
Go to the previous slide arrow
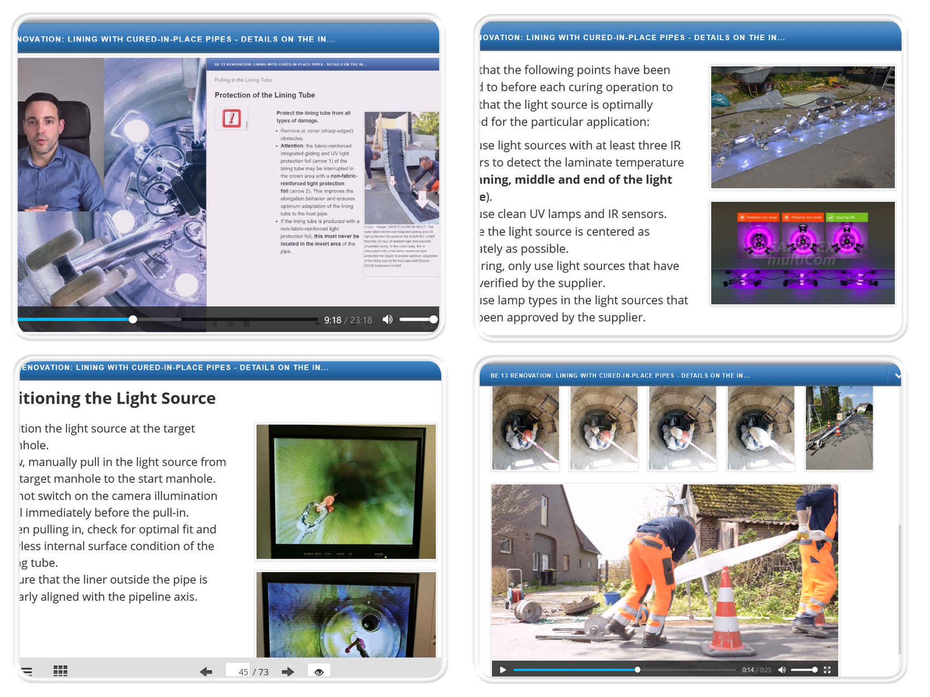pyautogui.click(x=206, y=671)
